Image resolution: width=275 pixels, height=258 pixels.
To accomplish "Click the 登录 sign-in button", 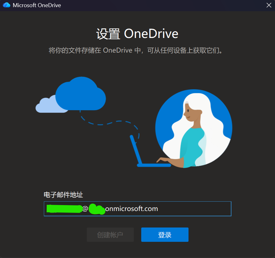I will [165, 235].
